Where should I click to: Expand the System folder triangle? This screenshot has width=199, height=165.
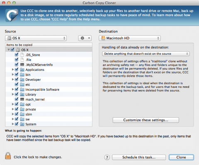click(13, 124)
